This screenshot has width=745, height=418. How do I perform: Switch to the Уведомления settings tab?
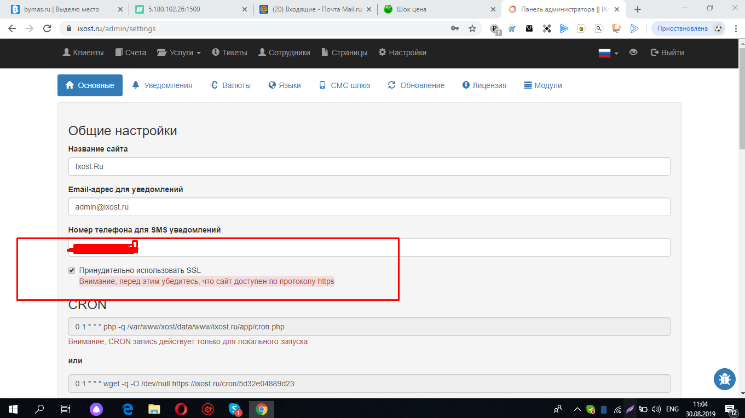[x=162, y=85]
